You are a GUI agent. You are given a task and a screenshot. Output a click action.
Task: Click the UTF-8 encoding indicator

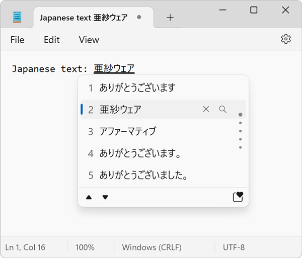[234, 247]
